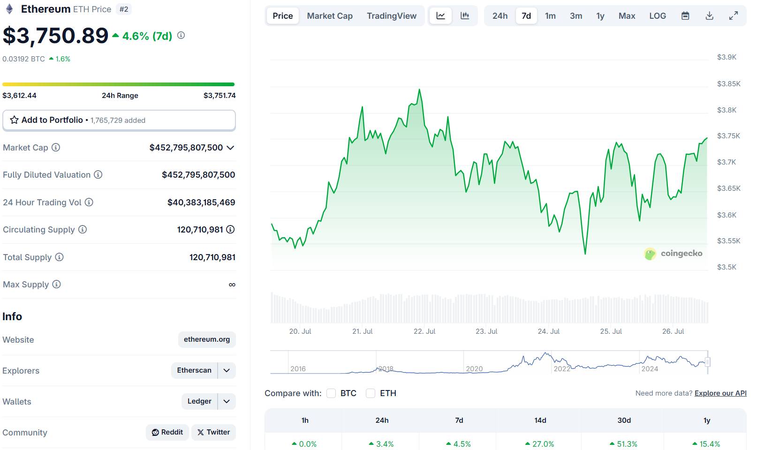Screen dimensions: 757x450
Task: Expand Market Cap value chevron
Action: click(x=230, y=148)
